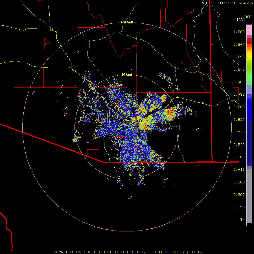This screenshot has height=254, width=254.
Task: Click the 100 NMI range ring label
Action: (127, 22)
